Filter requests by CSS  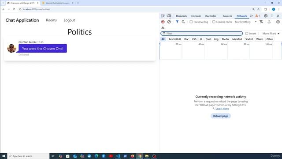click(x=194, y=39)
